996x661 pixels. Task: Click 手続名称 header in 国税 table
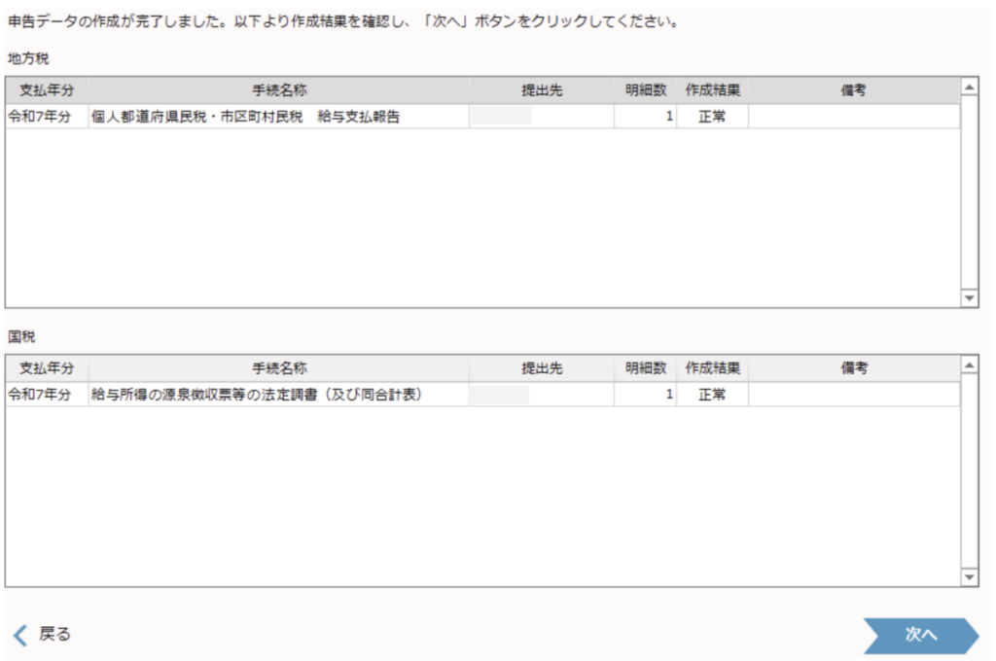[x=279, y=368]
